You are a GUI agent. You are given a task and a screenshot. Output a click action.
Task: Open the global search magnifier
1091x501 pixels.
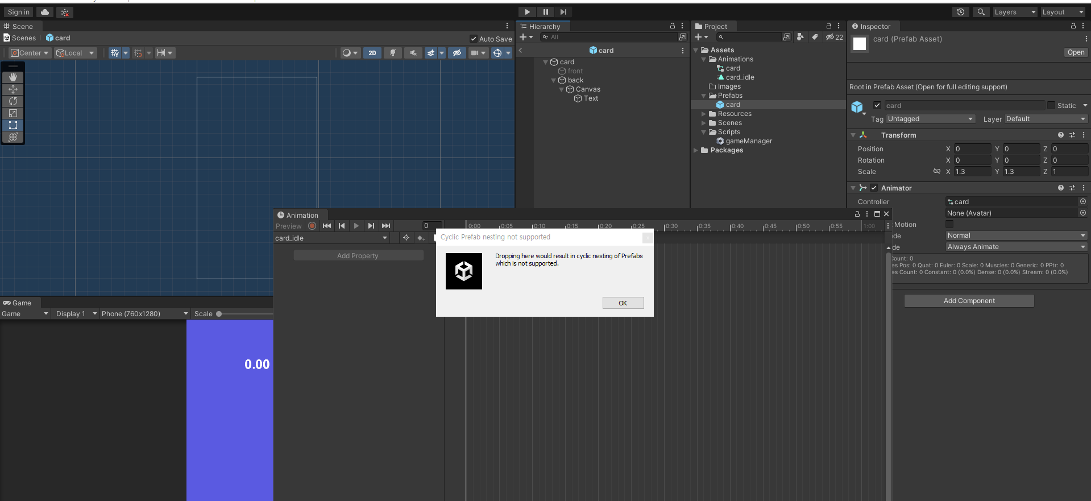click(981, 12)
